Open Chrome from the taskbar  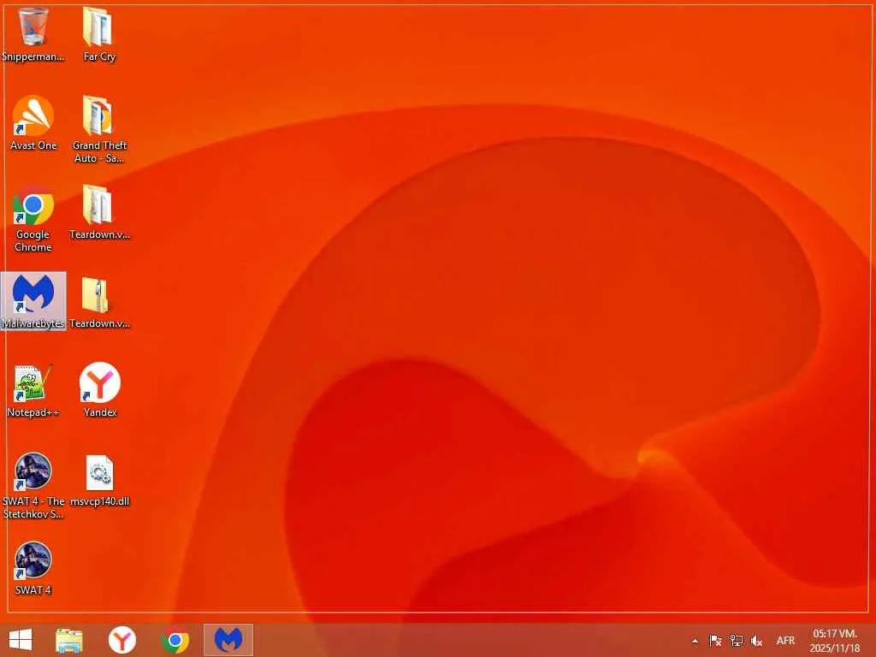coord(175,640)
